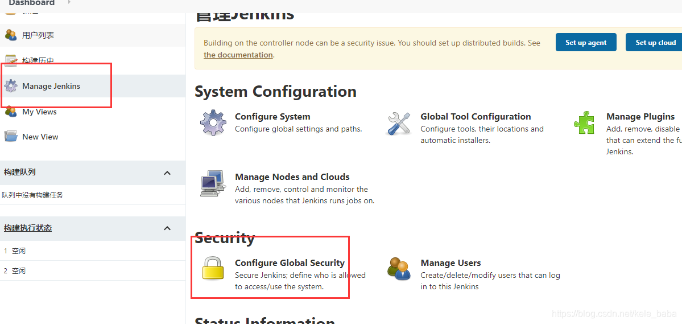Viewport: 682px width, 324px height.
Task: Click the Manage Nodes computer icon
Action: click(213, 183)
